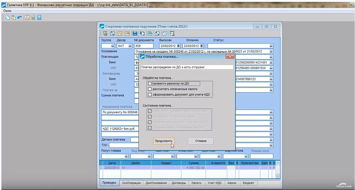
Task: Open Группа field selection button
Action: click(113, 46)
